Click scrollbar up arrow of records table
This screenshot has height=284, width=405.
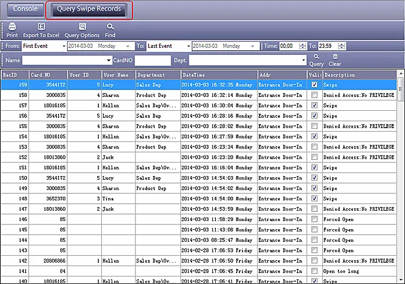(x=400, y=73)
